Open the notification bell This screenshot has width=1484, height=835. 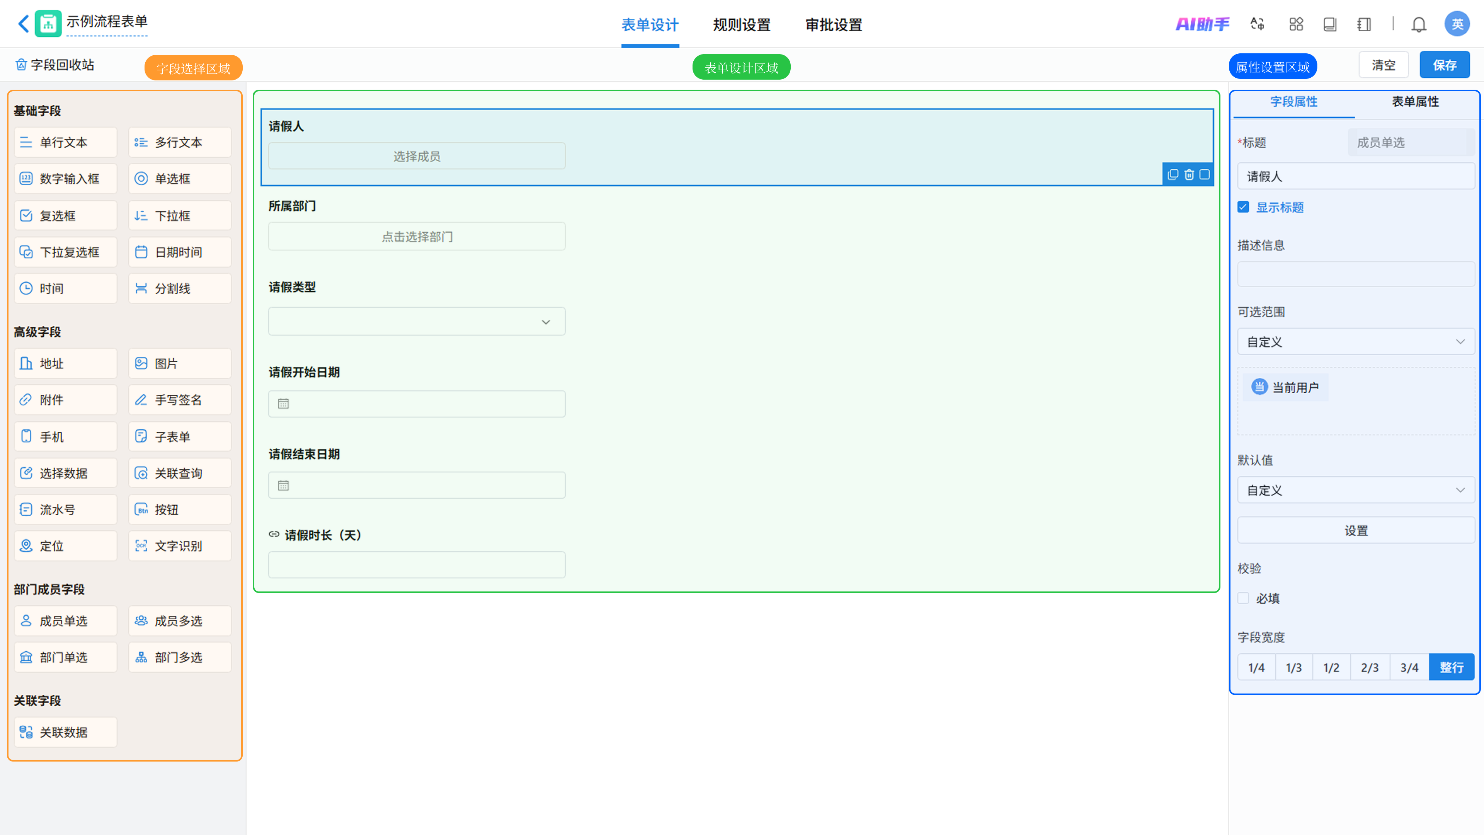(1418, 25)
